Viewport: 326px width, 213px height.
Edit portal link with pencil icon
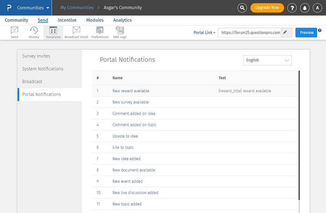[x=285, y=32]
